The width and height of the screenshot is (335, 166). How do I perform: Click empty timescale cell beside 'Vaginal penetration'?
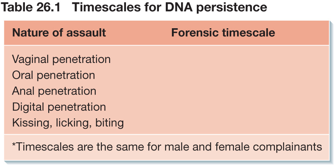point(223,60)
